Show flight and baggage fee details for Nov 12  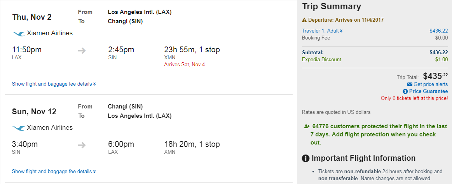(x=54, y=172)
